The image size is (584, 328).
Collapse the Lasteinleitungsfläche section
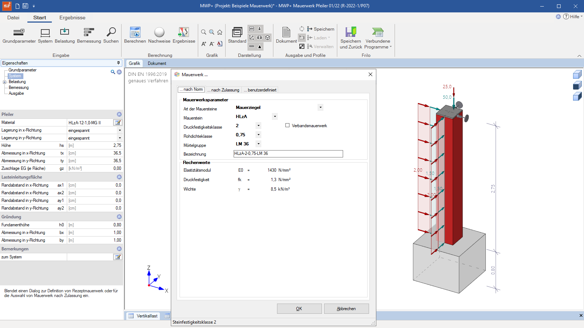pos(119,177)
